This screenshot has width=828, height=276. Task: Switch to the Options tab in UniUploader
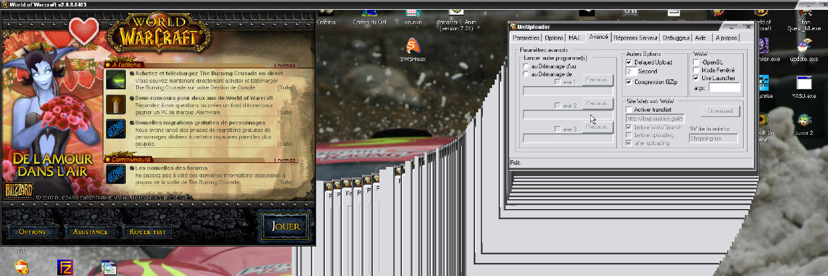(x=554, y=37)
